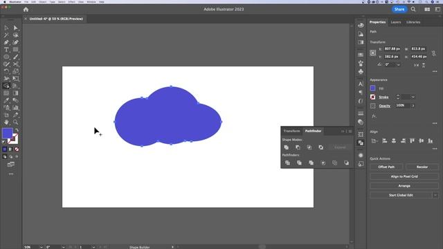Switch to the Libraries tab
The height and width of the screenshot is (249, 443).
point(413,22)
